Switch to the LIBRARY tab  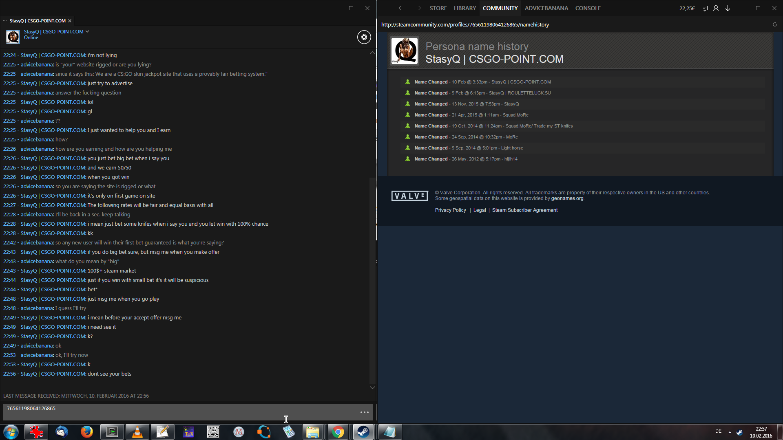[464, 8]
